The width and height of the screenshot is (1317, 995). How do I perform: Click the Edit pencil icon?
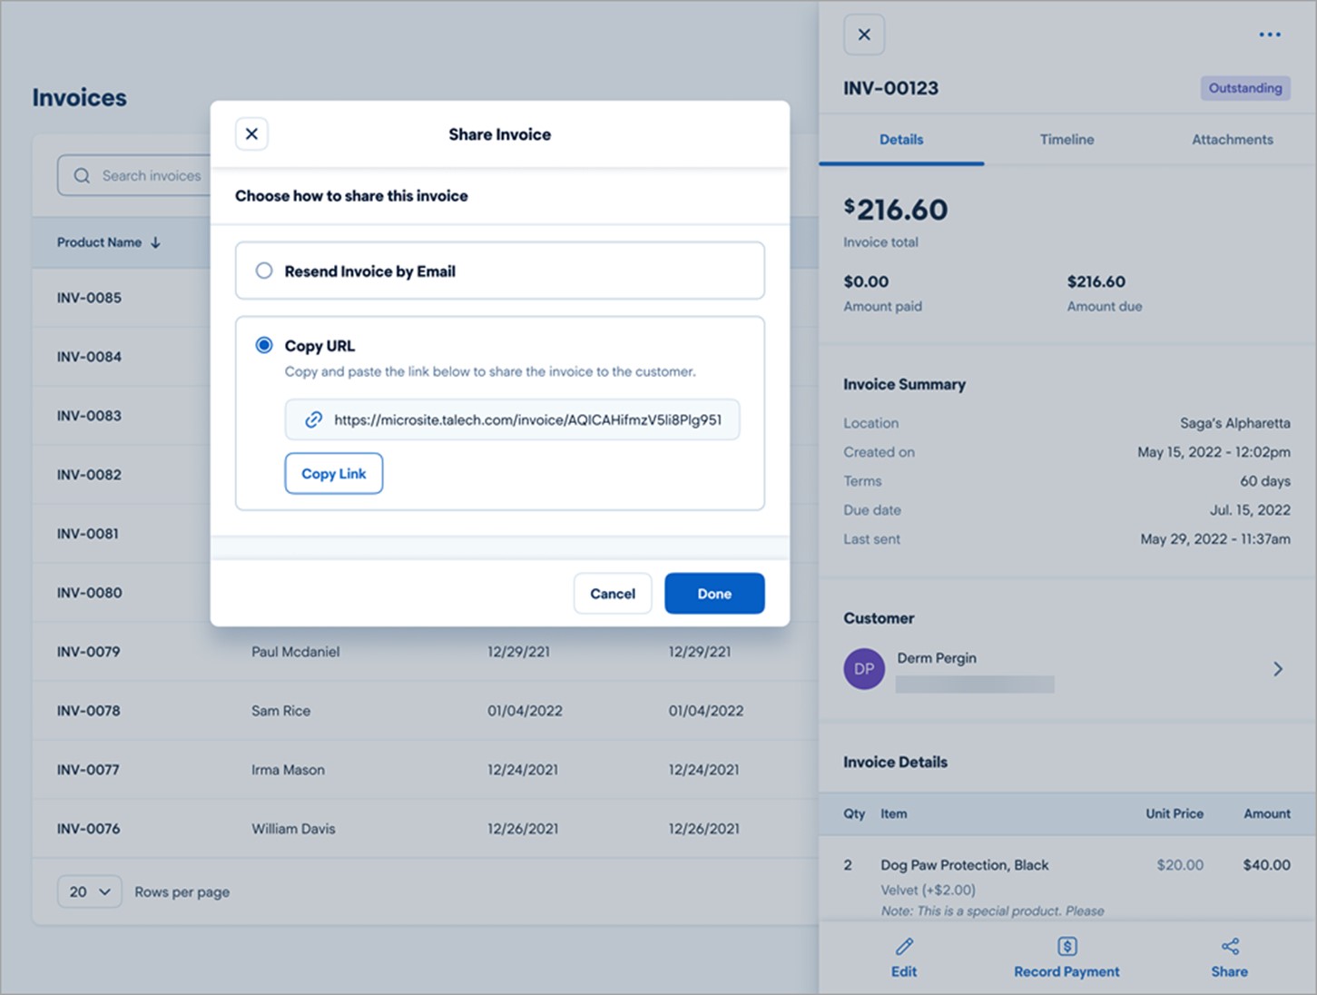[x=904, y=946]
